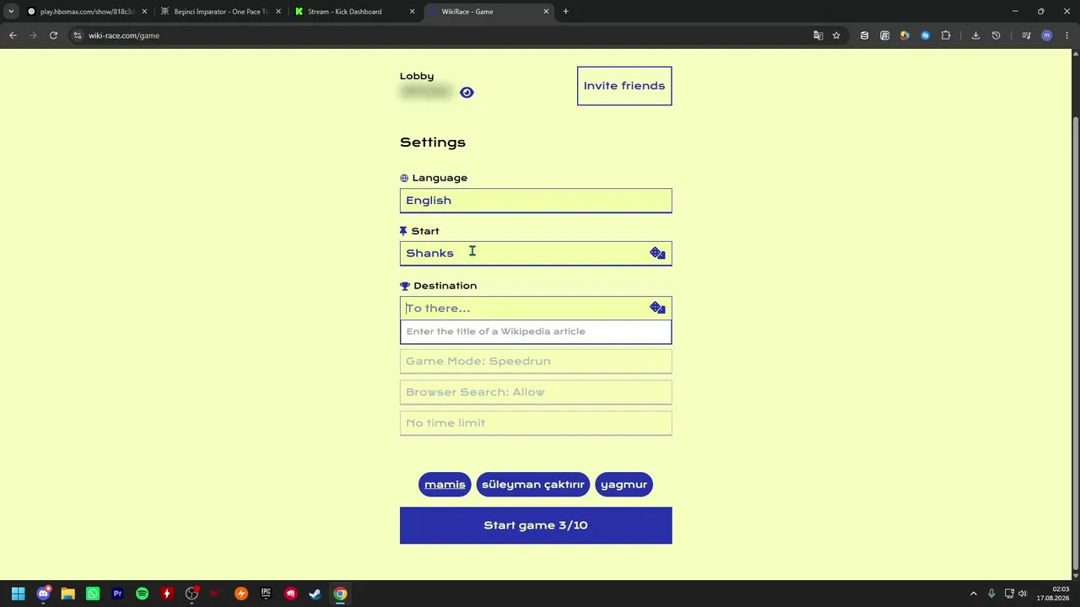Open the Language dropdown set to English

[x=536, y=201]
